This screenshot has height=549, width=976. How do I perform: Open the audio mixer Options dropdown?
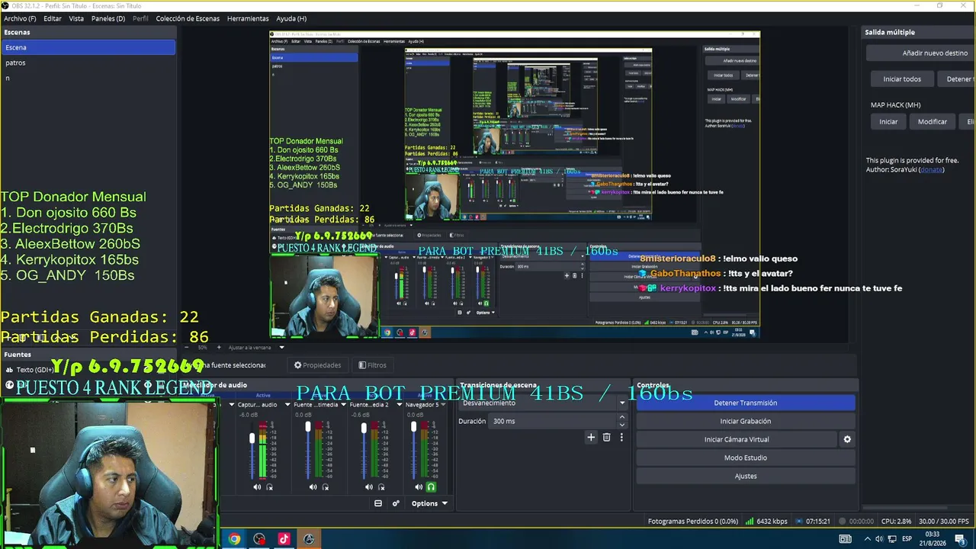click(429, 503)
